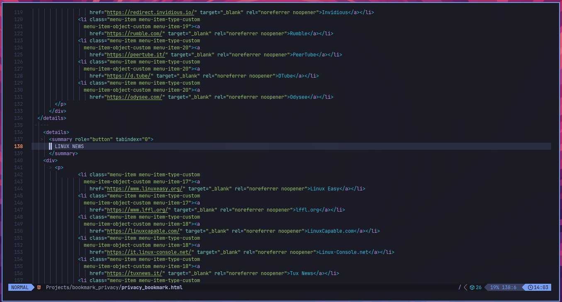
Task: Click the --- separator text on line 135
Action: coord(44,125)
